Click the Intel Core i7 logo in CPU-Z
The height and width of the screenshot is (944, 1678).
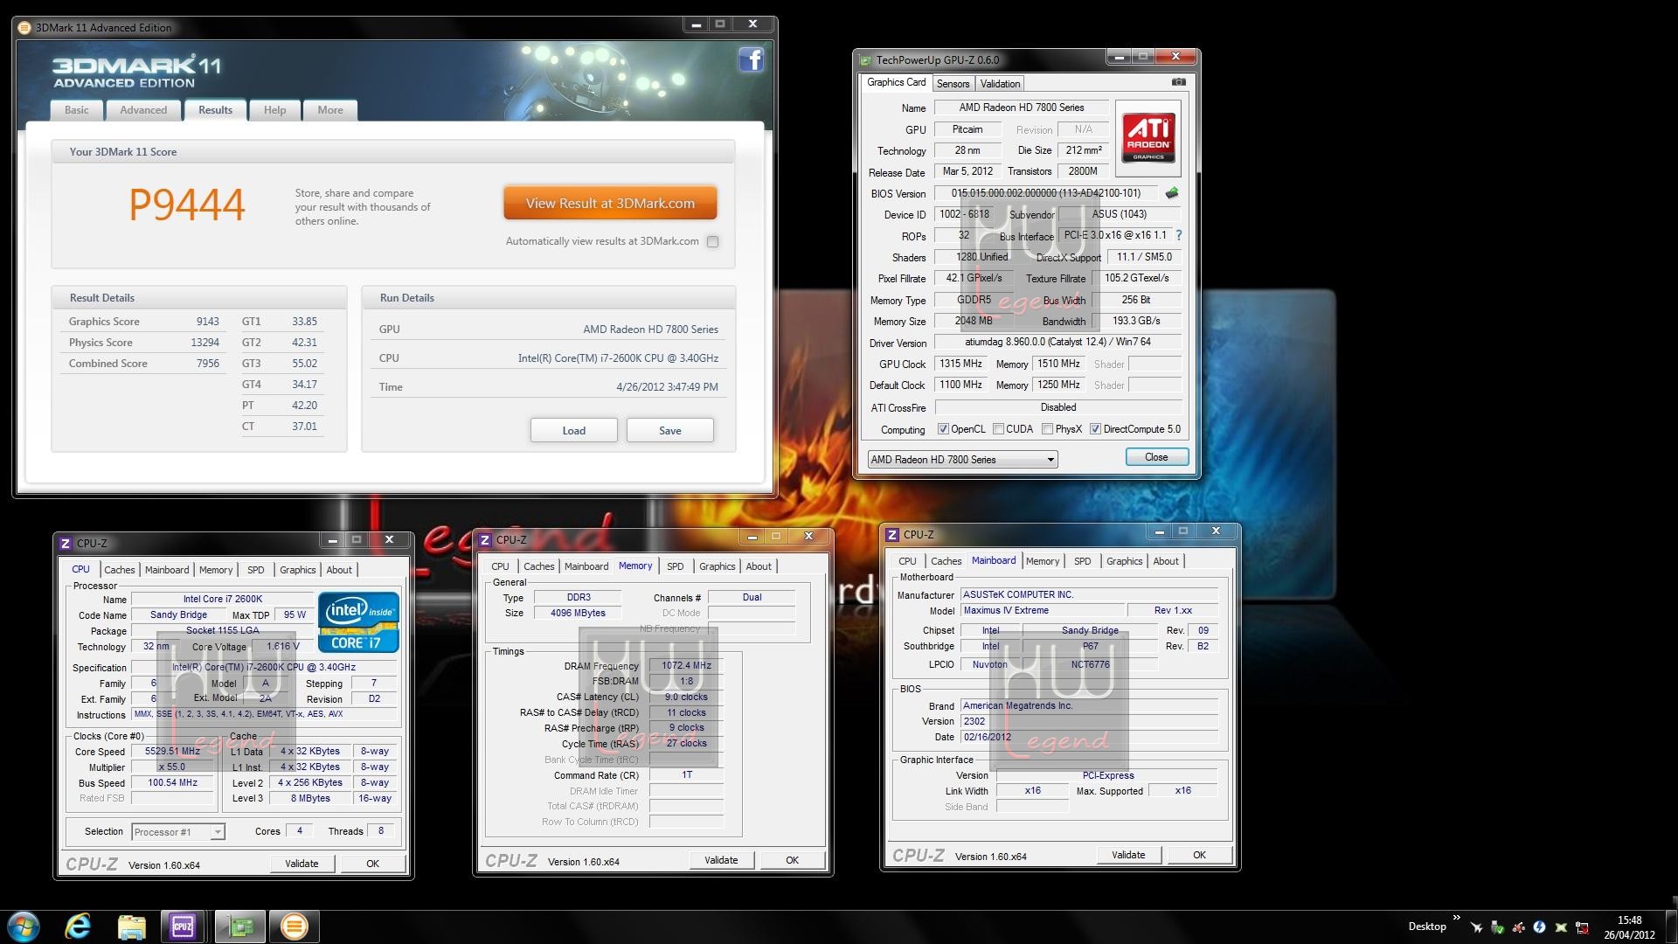[358, 621]
